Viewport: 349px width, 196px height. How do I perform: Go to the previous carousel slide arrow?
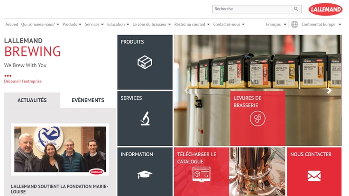(186, 90)
